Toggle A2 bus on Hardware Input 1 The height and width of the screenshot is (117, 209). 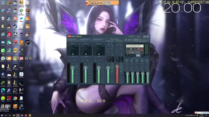tap(77, 66)
